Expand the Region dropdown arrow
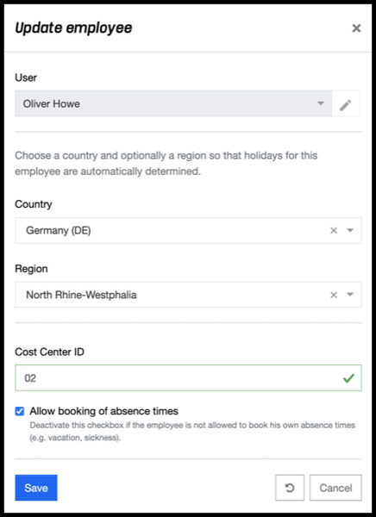Viewport: 376px width, 517px height. click(x=350, y=295)
